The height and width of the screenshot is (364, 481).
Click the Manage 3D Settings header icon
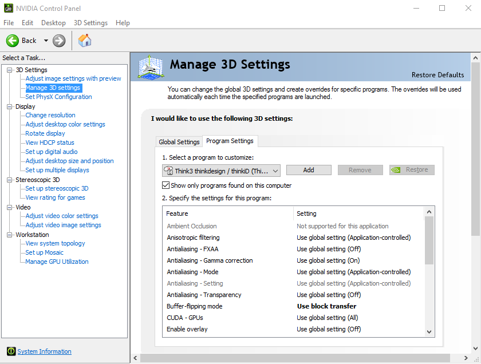pos(150,66)
